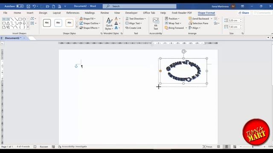Switch to the Insert tab
Screen dimensions: 273x153
coord(30,13)
